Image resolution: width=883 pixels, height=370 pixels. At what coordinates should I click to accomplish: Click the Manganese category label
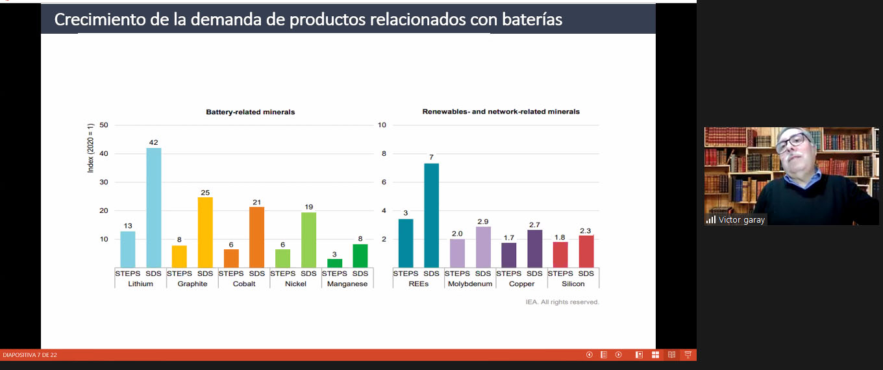[347, 284]
